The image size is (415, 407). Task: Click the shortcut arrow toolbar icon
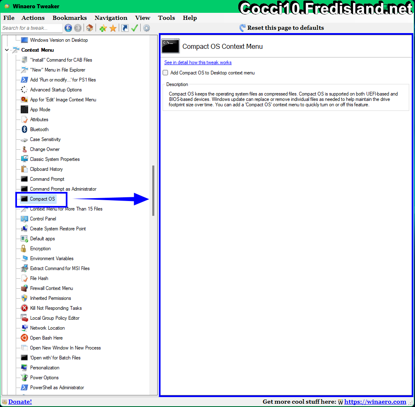click(125, 28)
